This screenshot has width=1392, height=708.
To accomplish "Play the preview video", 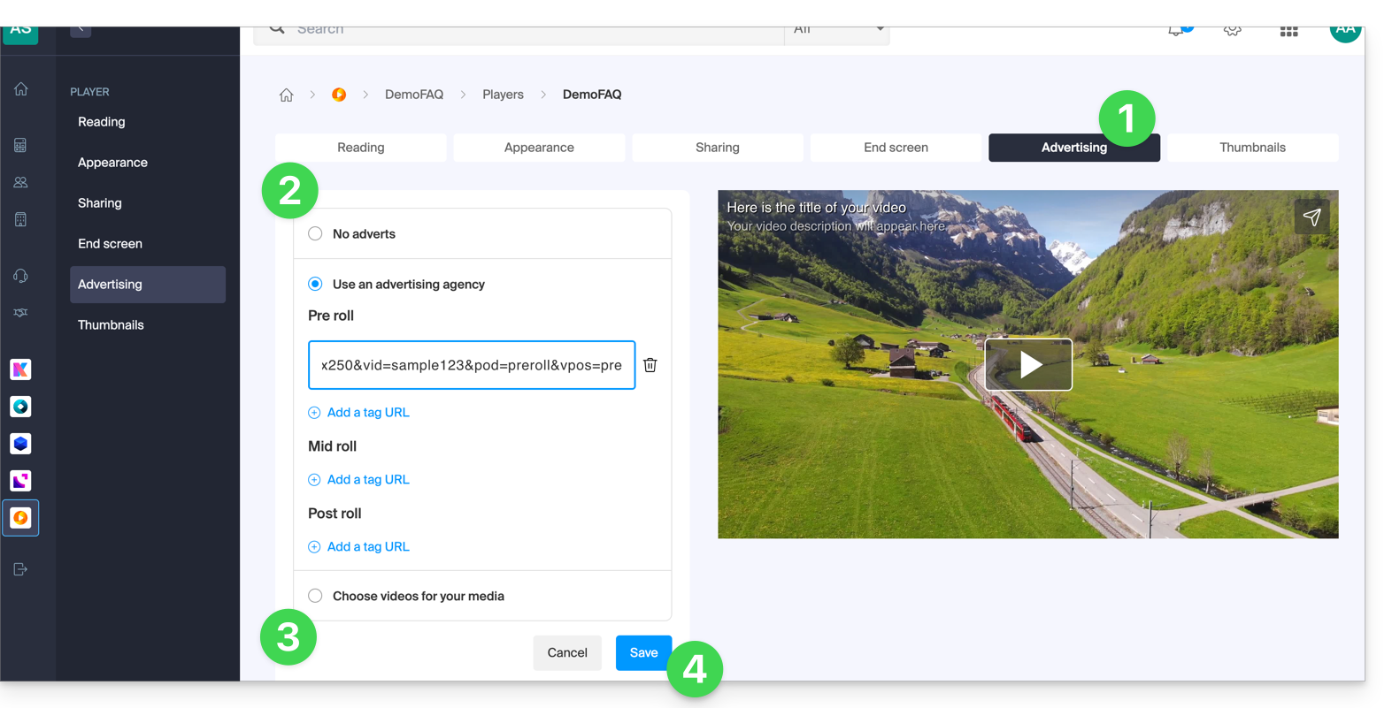I will click(x=1028, y=364).
